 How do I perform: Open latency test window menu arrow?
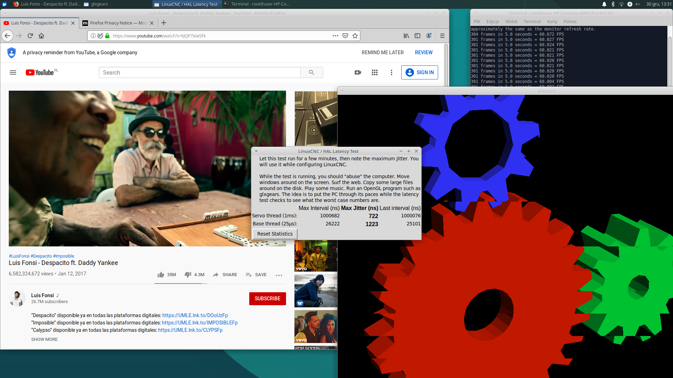256,151
